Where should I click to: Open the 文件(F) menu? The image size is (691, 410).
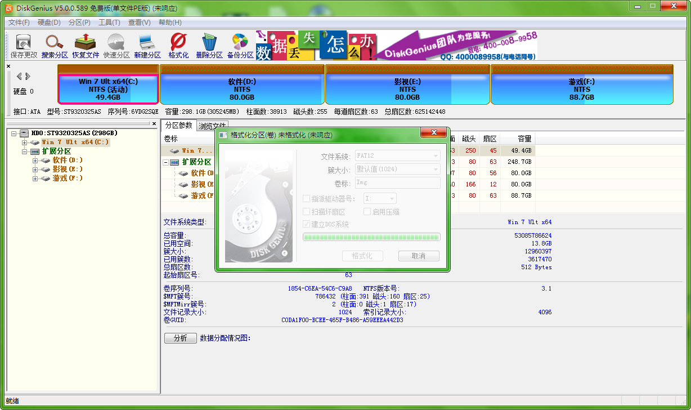pos(19,23)
